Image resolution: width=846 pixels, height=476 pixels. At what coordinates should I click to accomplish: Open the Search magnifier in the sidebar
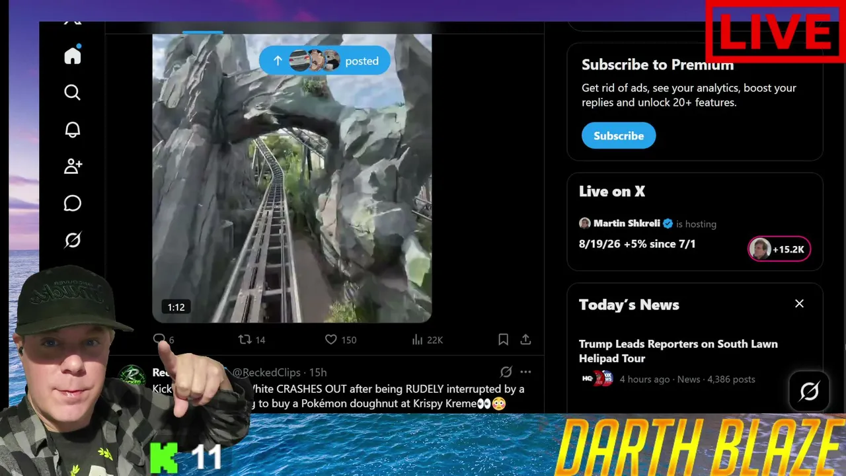coord(73,93)
